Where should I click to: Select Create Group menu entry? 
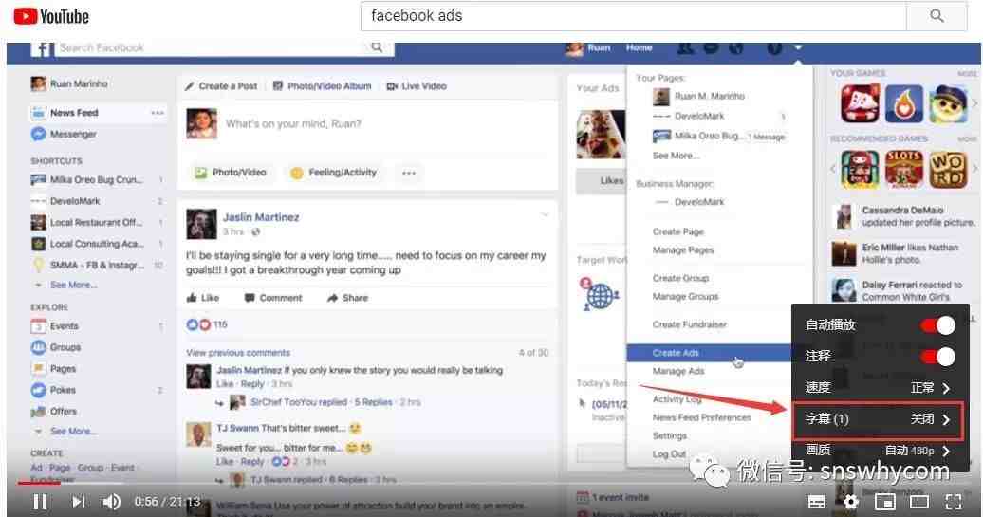pos(680,278)
